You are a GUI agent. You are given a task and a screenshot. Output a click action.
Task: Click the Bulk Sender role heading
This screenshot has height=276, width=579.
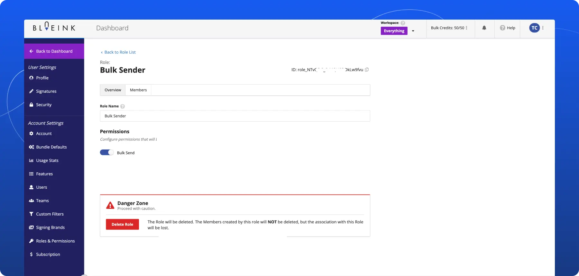(123, 70)
